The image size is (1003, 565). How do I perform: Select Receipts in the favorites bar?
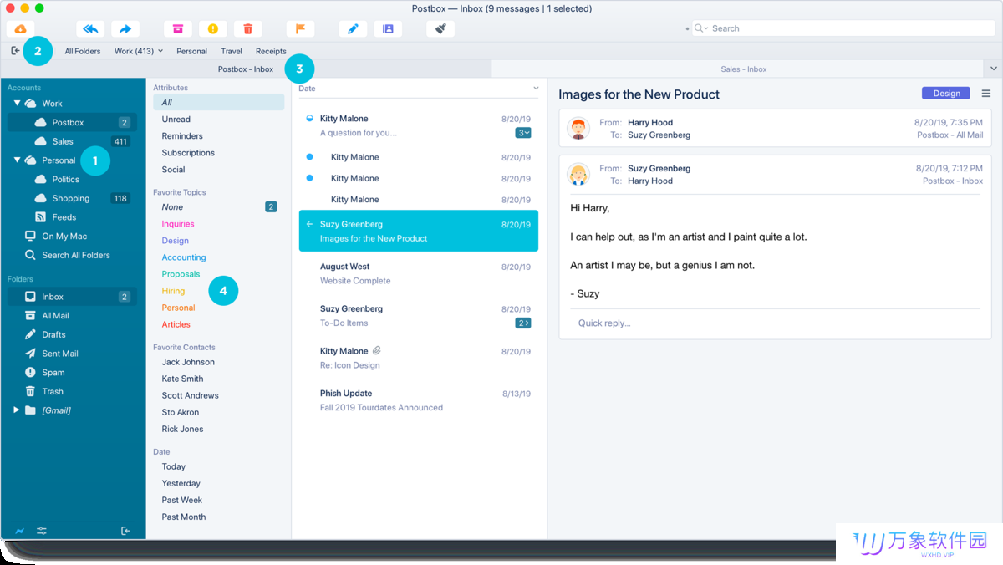pos(271,51)
